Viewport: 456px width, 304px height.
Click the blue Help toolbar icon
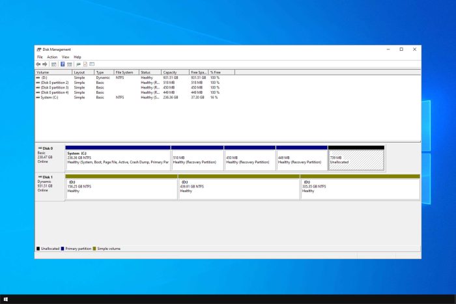click(63, 64)
